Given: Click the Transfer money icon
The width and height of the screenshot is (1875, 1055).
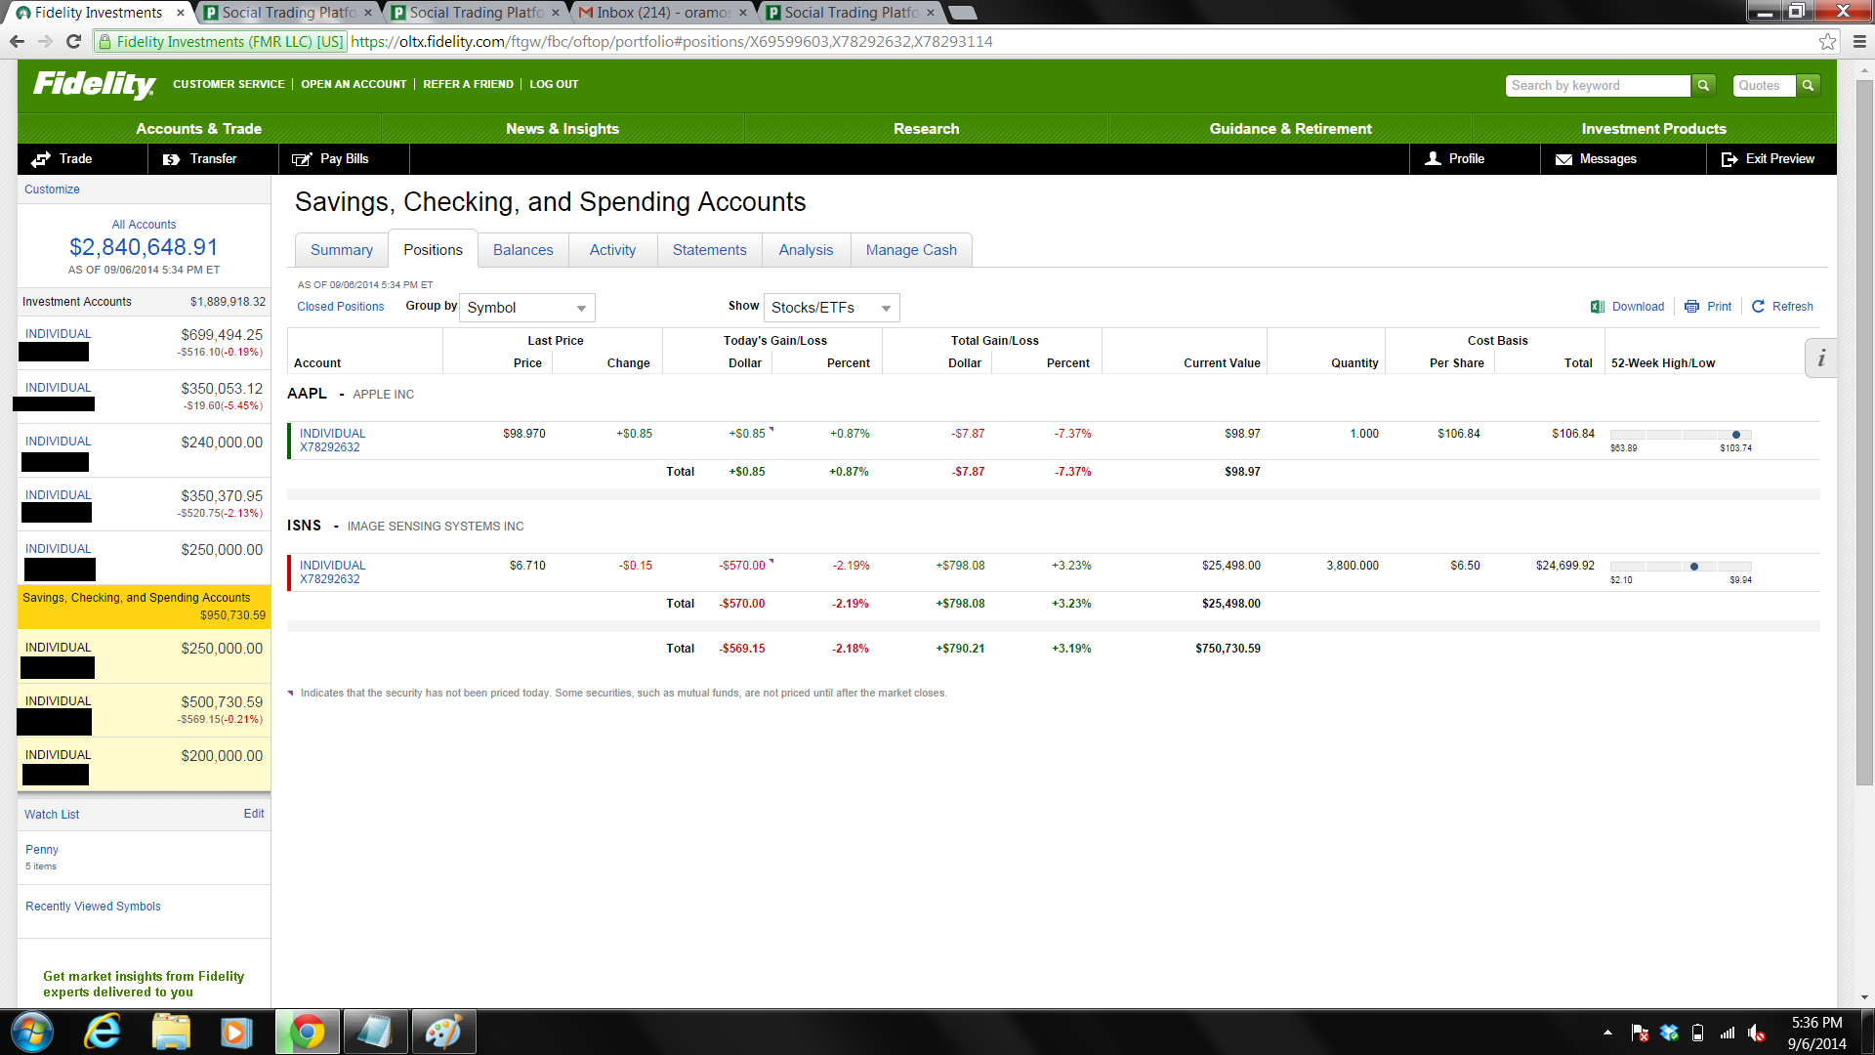Looking at the screenshot, I should 172,159.
